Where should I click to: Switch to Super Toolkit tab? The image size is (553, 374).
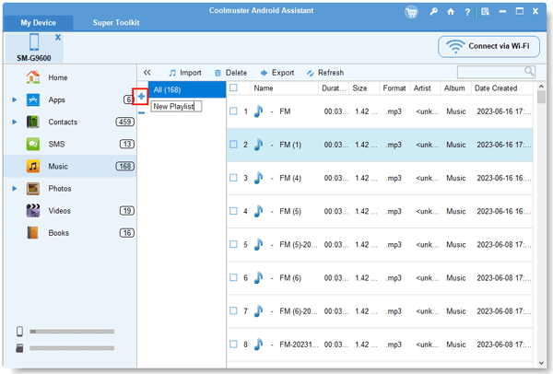coord(116,23)
